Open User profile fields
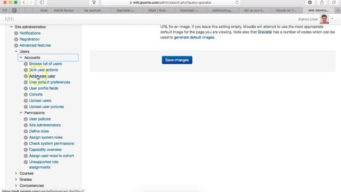The height and width of the screenshot is (192, 341). (44, 88)
